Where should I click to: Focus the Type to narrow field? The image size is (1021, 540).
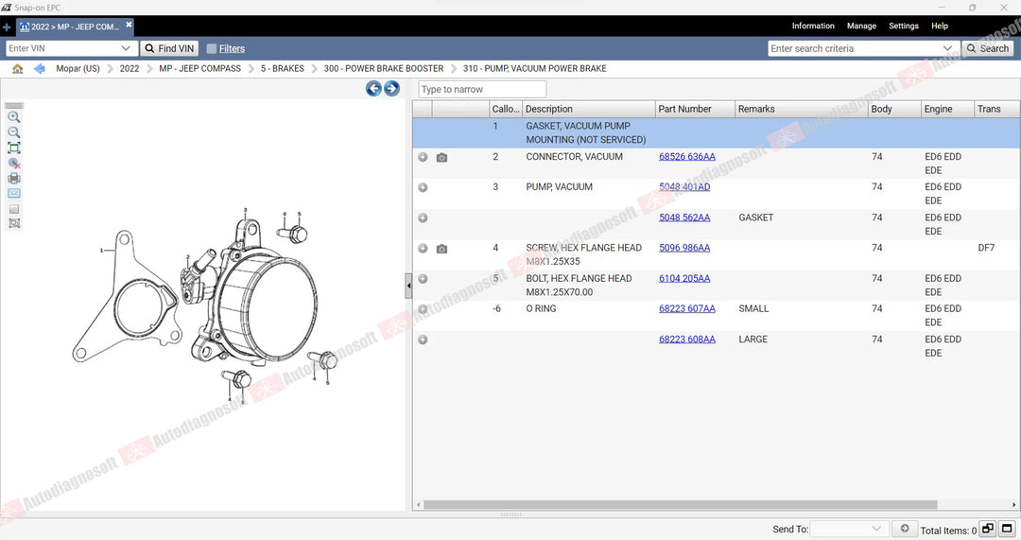[x=482, y=89]
